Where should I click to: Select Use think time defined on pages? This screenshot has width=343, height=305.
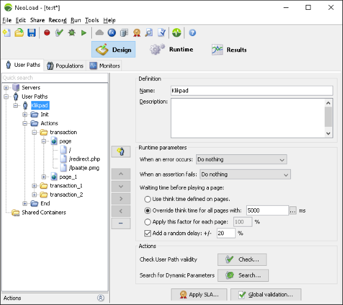[148, 199]
